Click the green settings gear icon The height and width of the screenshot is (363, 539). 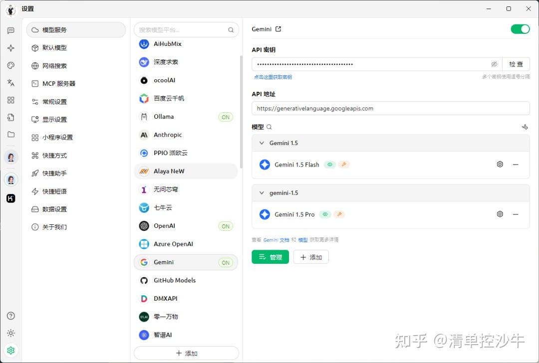tap(10, 351)
